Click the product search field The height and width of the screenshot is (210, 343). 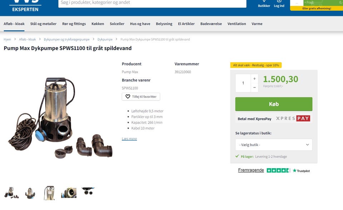[x=152, y=3]
